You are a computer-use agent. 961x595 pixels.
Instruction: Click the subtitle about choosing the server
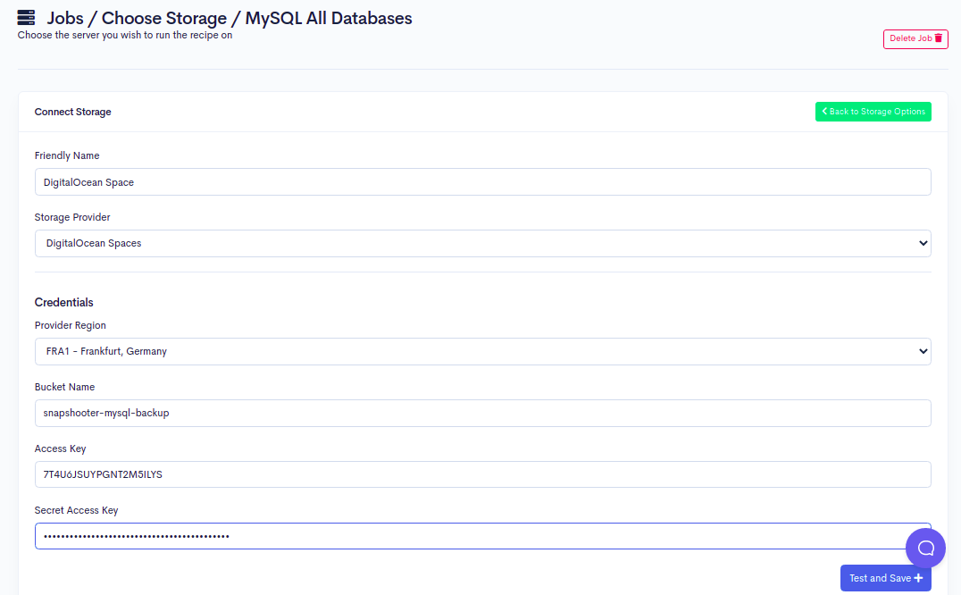[125, 35]
